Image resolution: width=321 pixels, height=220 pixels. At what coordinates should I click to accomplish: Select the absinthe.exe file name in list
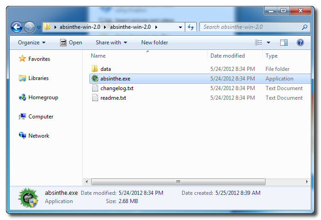(115, 79)
